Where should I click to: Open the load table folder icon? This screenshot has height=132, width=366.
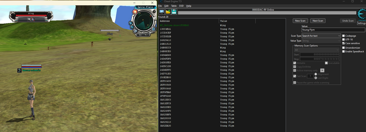pos(168,12)
